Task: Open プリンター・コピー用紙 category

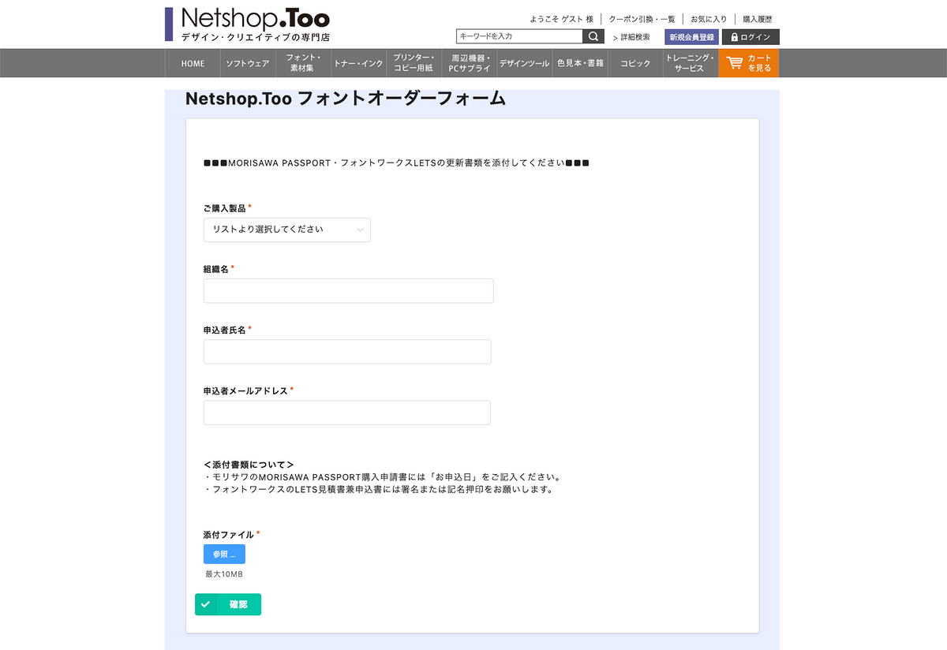Action: pos(414,63)
